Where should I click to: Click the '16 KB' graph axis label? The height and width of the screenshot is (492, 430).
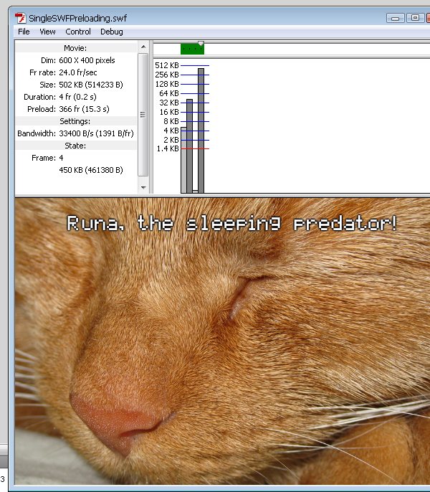point(168,112)
